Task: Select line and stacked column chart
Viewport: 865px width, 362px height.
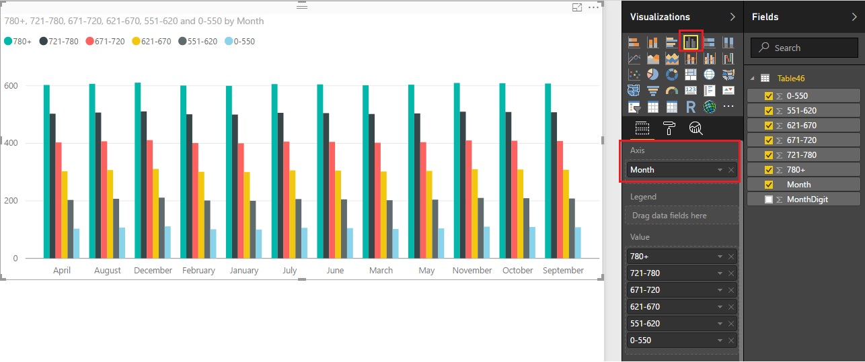Action: (691, 58)
